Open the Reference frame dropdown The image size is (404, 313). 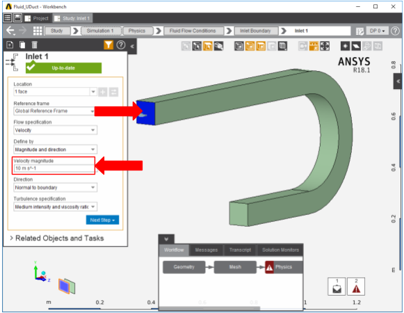tap(55, 111)
